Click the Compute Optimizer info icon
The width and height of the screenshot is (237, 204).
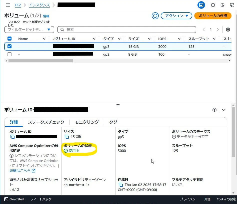[x=11, y=156]
